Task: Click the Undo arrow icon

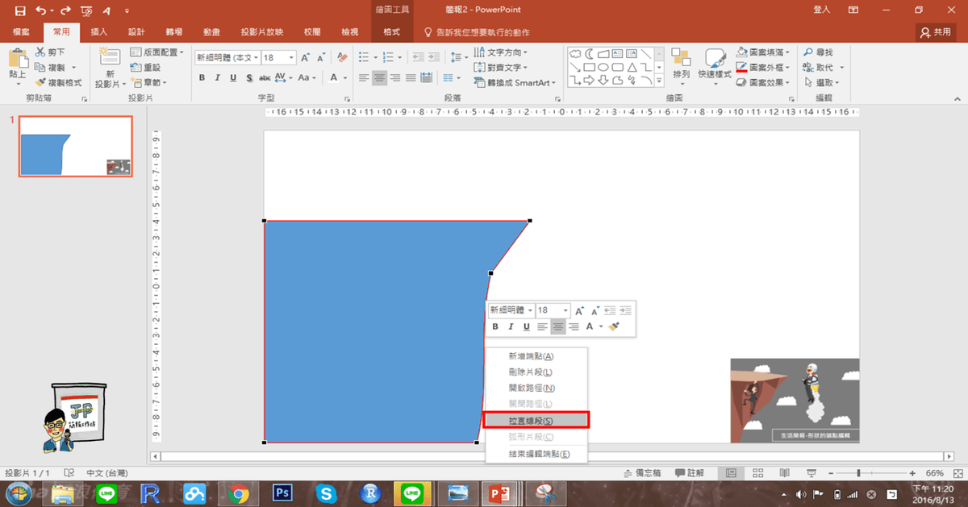Action: [41, 10]
